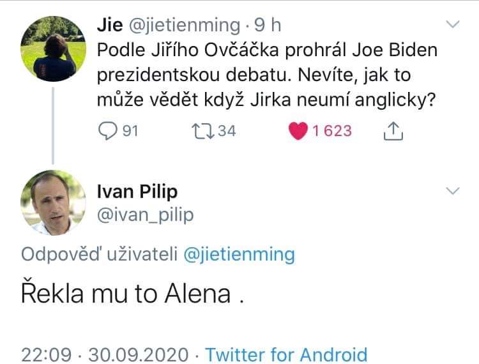Screen dimensions: 479x364
Task: Retweet Jie's tweet via the arrows icon
Action: click(201, 131)
